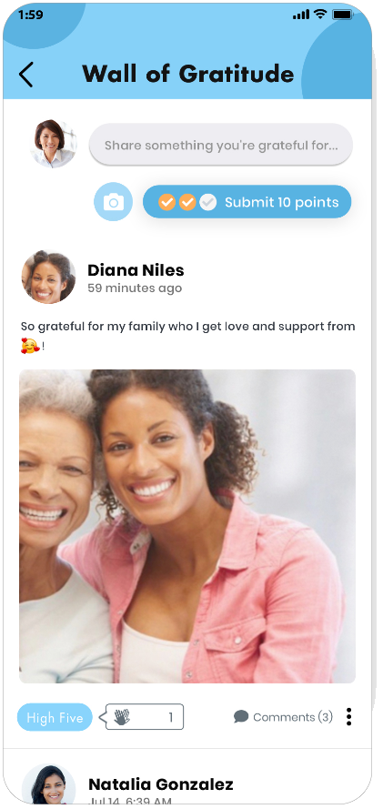Open the posted family photo
This screenshot has width=383, height=809.
coord(187,526)
